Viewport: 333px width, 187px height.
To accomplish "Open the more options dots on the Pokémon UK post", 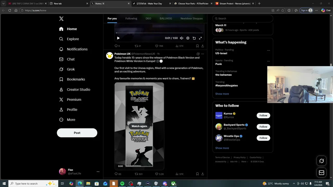I will (x=203, y=54).
